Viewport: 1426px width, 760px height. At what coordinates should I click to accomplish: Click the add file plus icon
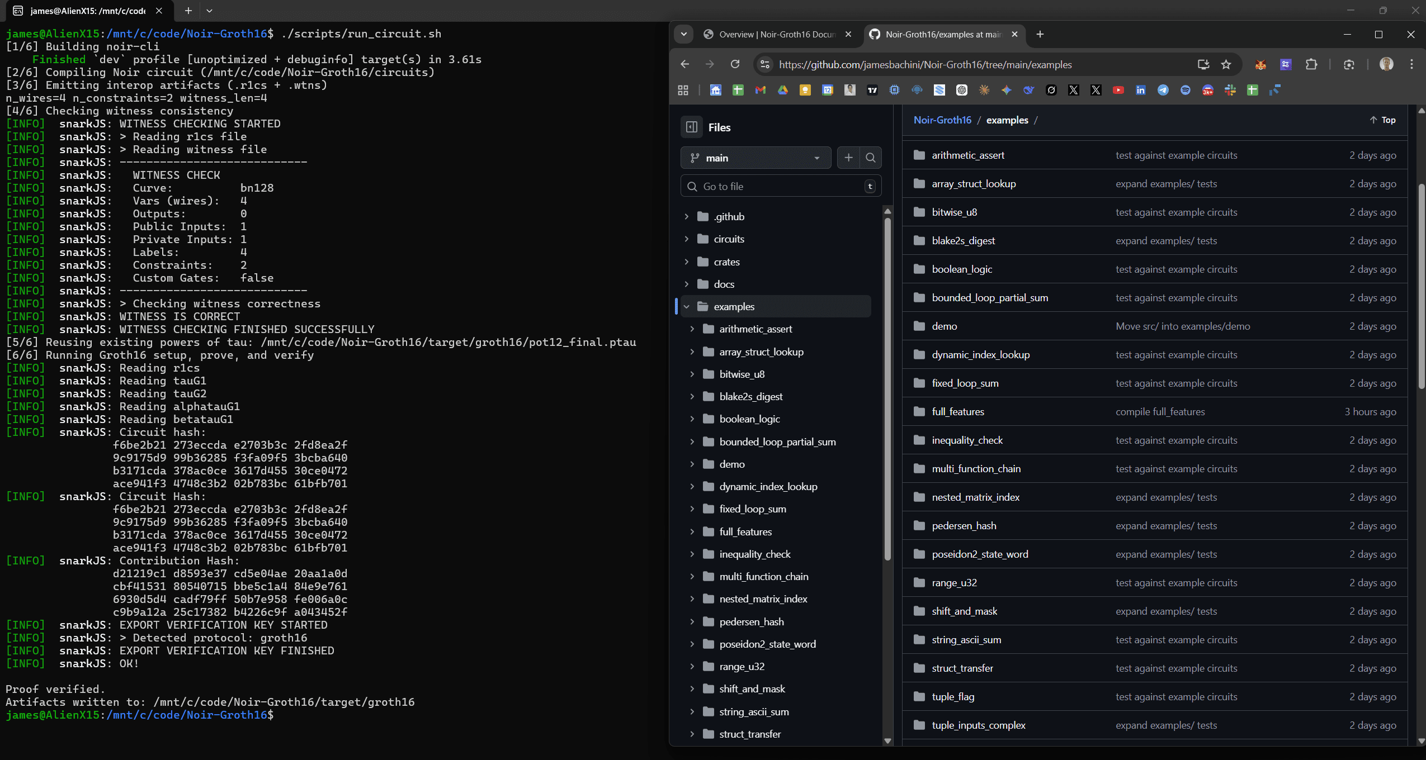[848, 158]
